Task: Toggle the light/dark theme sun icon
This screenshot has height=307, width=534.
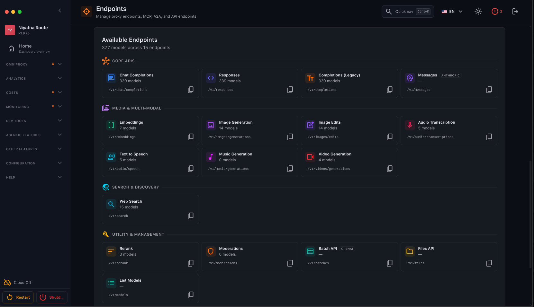Action: (x=478, y=12)
